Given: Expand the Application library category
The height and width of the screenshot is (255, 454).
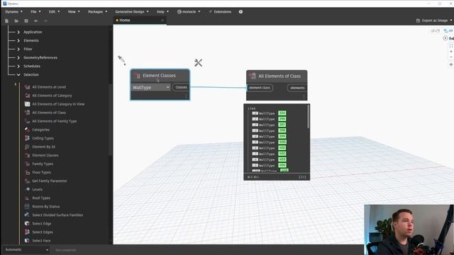Looking at the screenshot, I should pyautogui.click(x=18, y=32).
